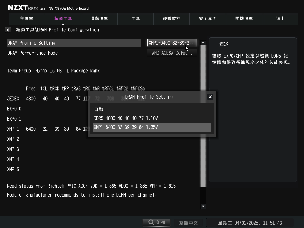The image size is (304, 228).
Task: Select the 退出 tab
Action: tap(280, 19)
